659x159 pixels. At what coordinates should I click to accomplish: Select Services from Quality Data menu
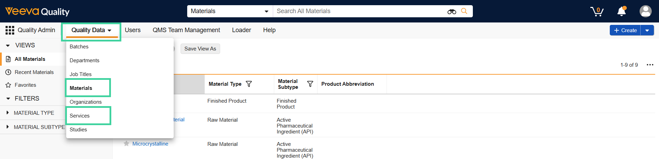[x=80, y=116]
